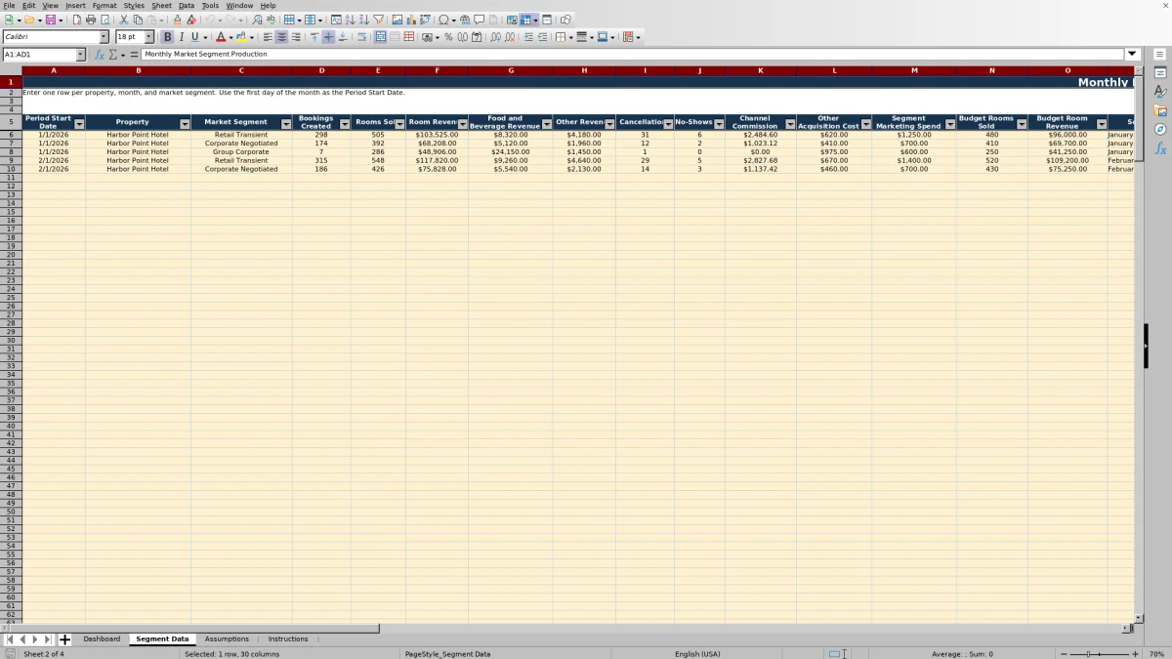Click the Sort Ascending icon
The image size is (1172, 659).
[x=350, y=20]
